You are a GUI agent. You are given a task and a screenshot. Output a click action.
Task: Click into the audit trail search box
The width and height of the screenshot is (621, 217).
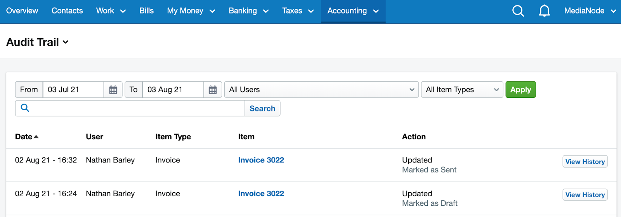click(130, 108)
